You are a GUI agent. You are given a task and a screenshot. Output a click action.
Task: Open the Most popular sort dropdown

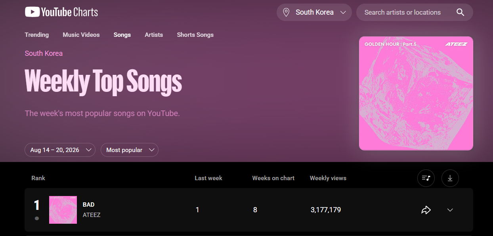pos(130,150)
